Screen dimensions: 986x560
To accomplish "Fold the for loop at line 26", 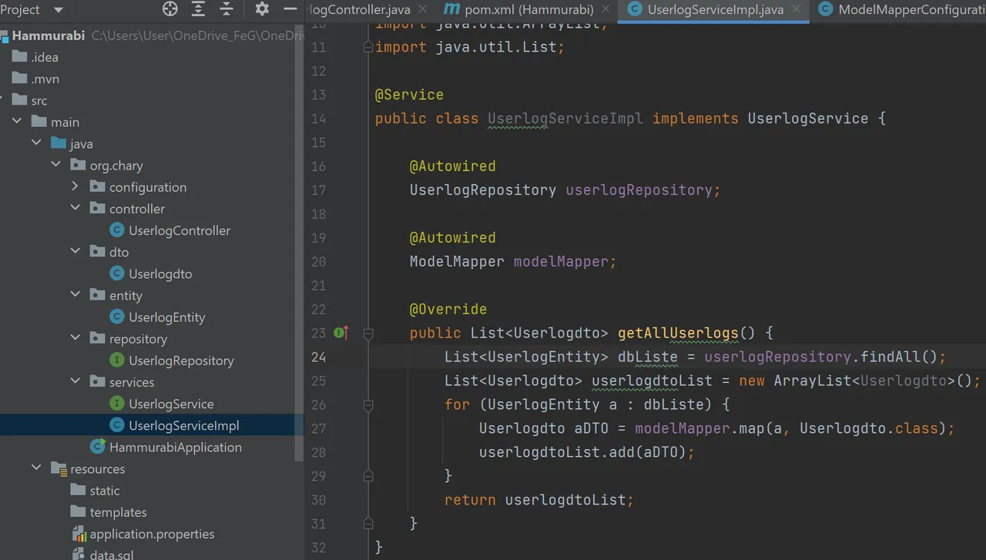I will coord(368,405).
